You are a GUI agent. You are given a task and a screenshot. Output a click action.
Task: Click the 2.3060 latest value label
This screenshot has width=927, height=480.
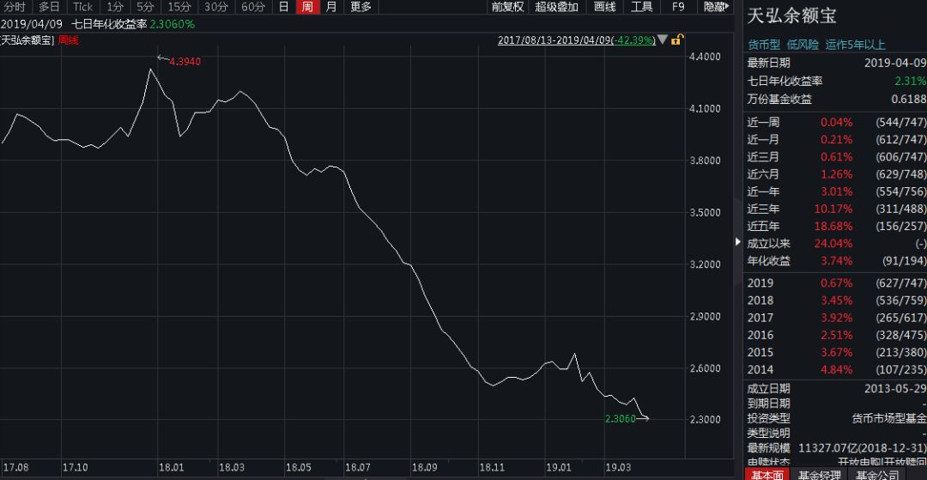[621, 418]
